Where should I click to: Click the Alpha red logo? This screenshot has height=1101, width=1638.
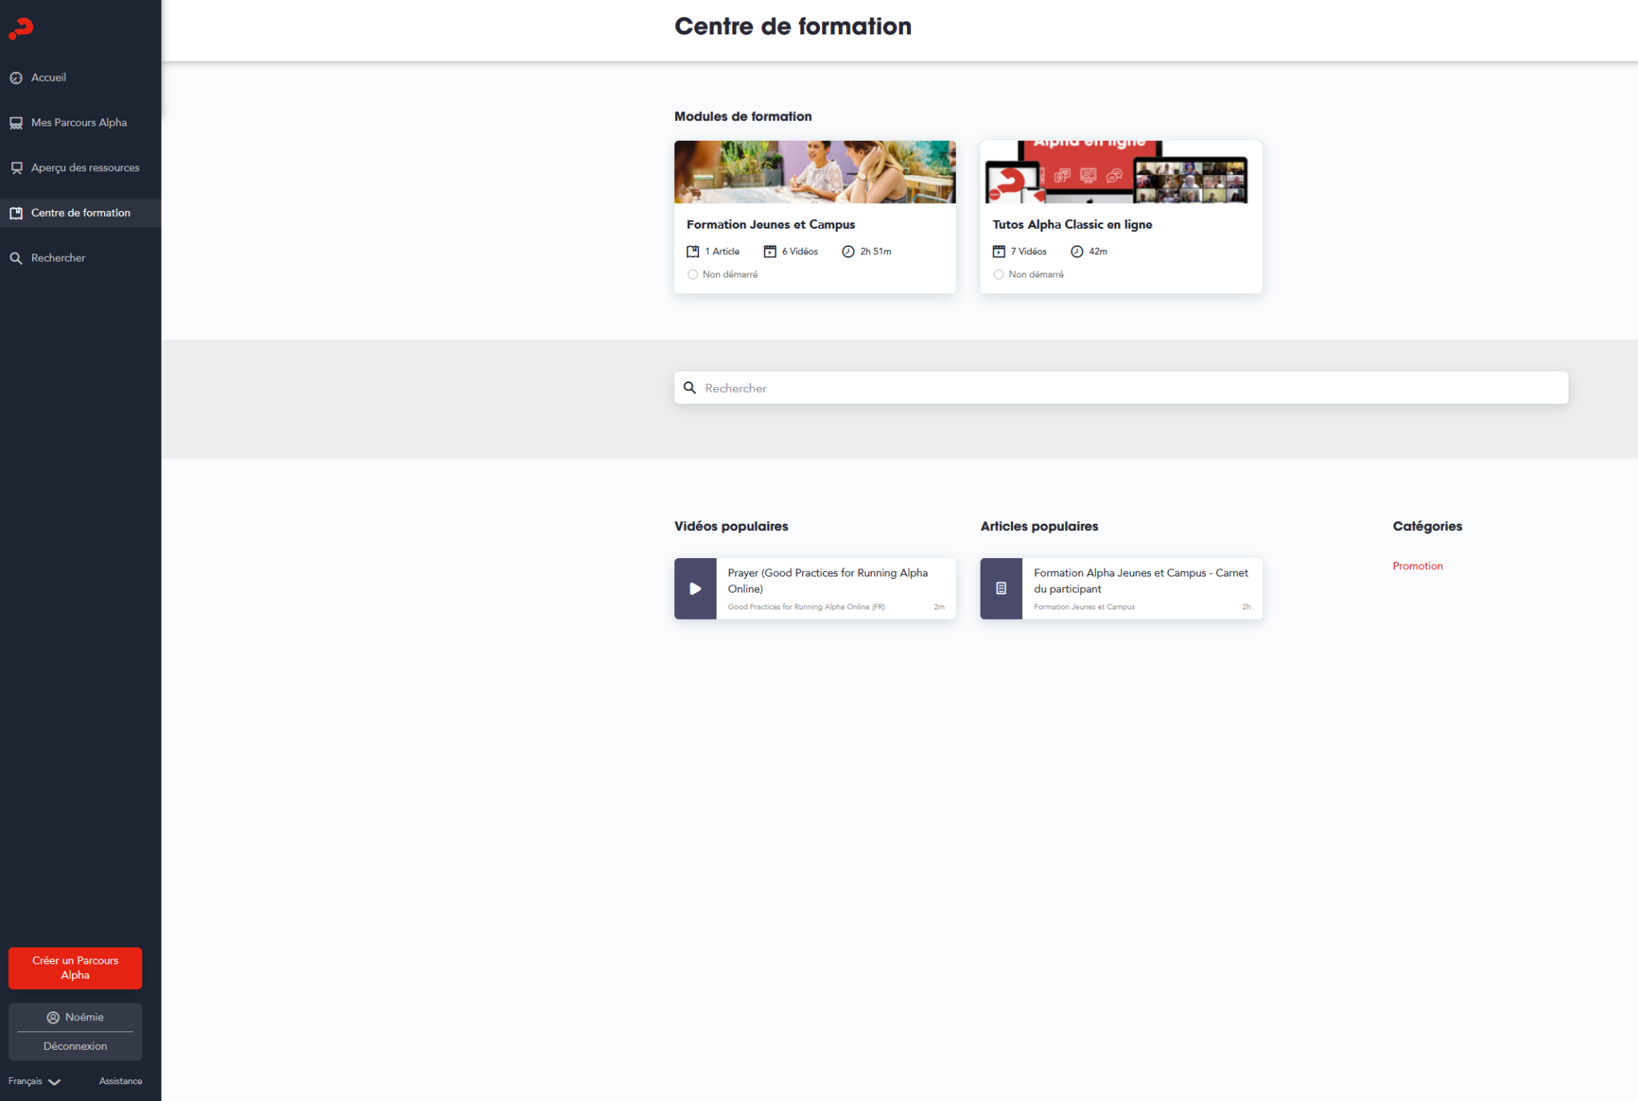[x=21, y=29]
